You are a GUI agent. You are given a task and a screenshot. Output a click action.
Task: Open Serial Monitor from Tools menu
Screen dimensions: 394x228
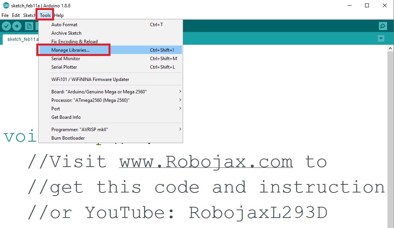pyautogui.click(x=110, y=58)
